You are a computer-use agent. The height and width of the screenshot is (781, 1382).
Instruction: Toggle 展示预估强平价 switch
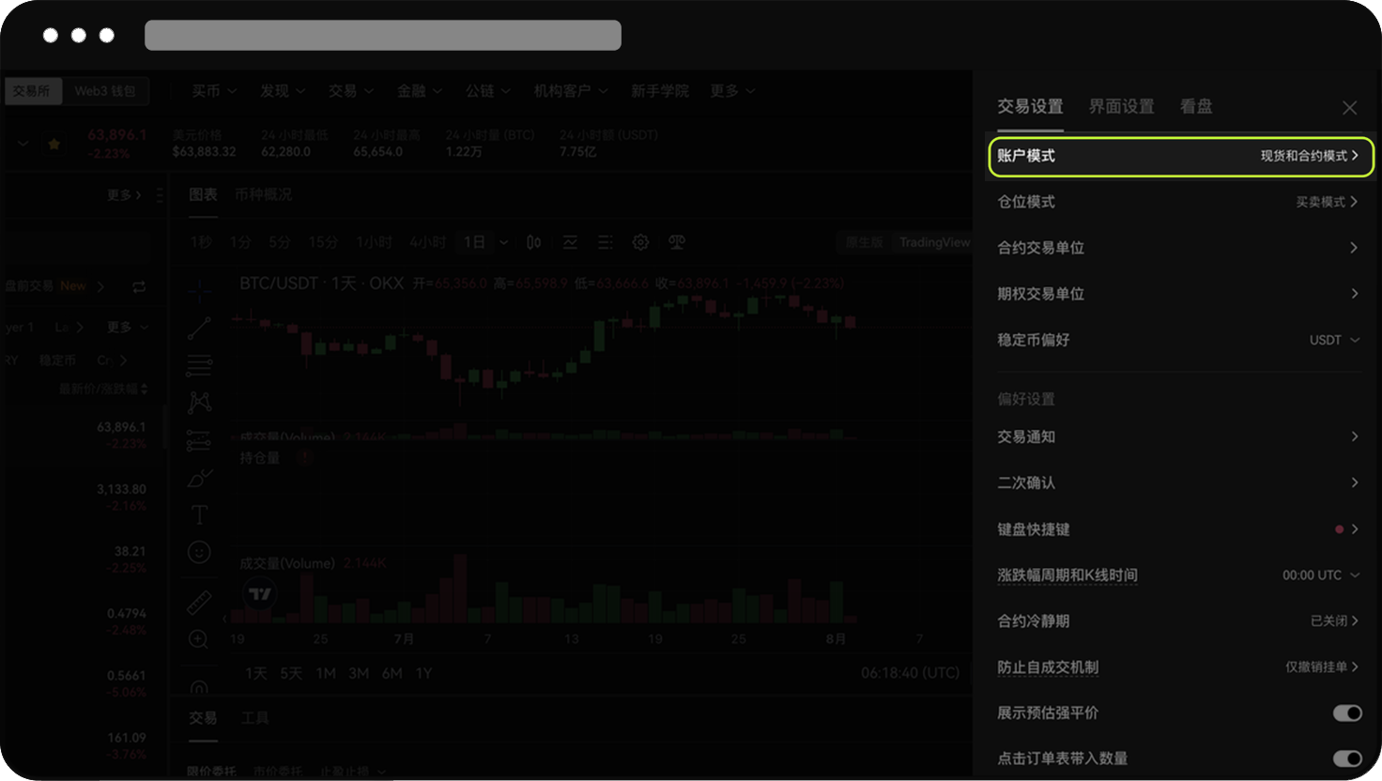pos(1347,713)
